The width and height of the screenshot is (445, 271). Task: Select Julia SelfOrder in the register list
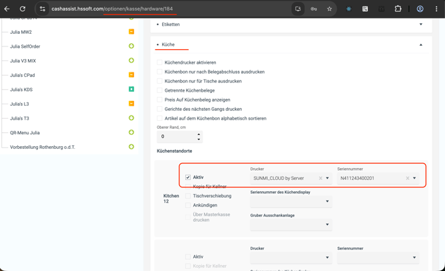[25, 46]
